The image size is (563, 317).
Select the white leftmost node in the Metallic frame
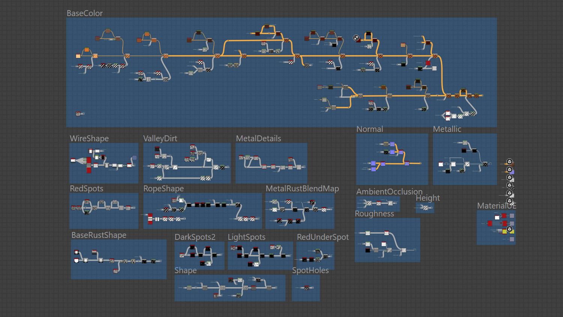(441, 164)
